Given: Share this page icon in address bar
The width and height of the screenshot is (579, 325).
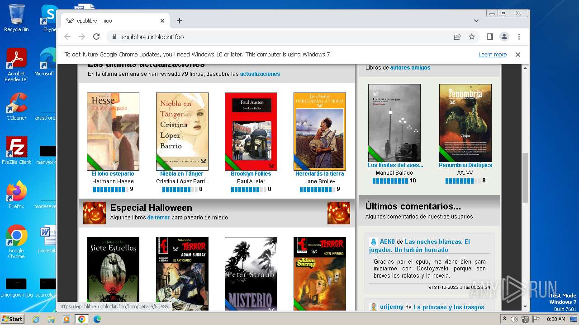Looking at the screenshot, I should (457, 37).
